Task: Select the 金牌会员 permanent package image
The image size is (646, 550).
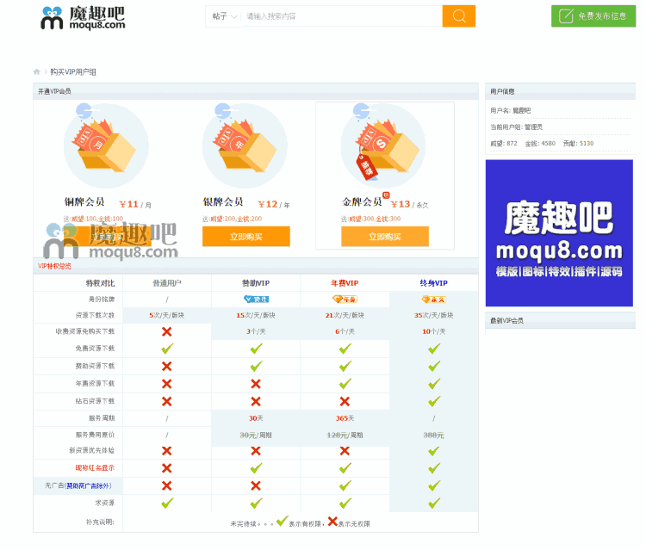Action: [383, 145]
